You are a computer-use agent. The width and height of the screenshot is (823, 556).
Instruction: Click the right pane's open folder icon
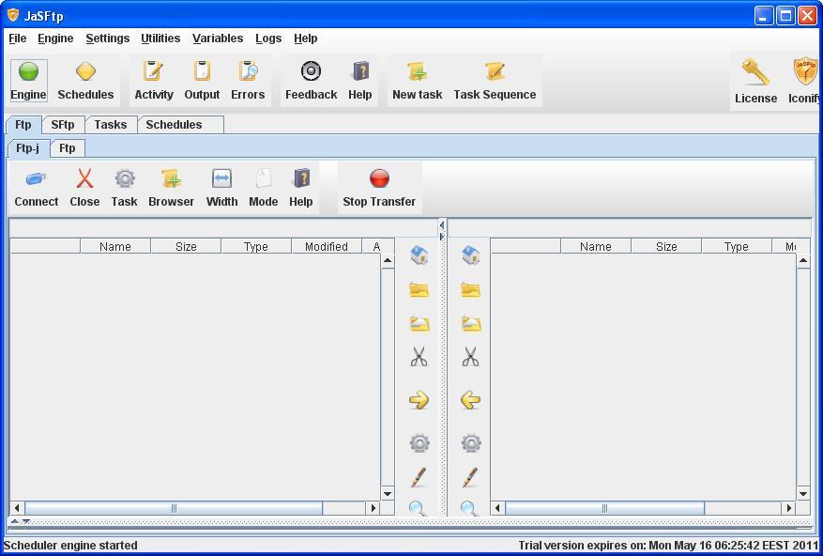pos(470,324)
